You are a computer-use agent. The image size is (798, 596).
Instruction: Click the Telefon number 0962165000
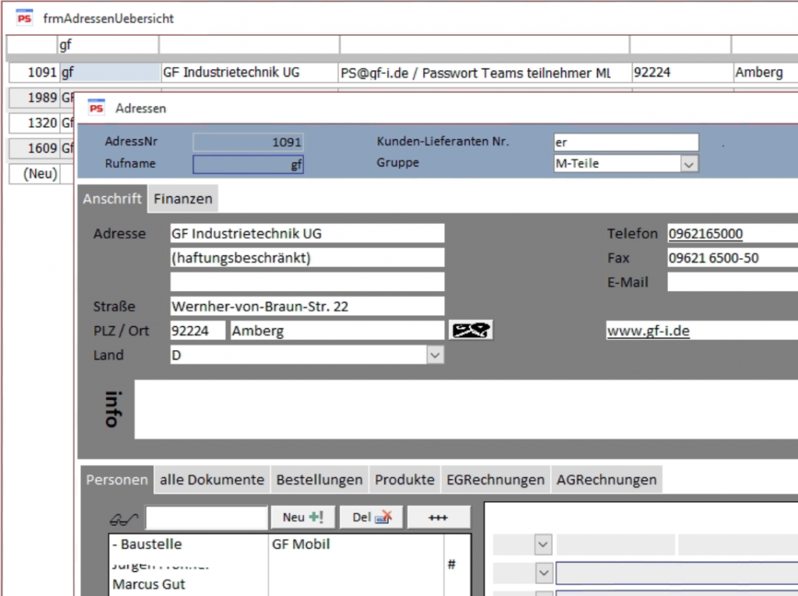705,233
